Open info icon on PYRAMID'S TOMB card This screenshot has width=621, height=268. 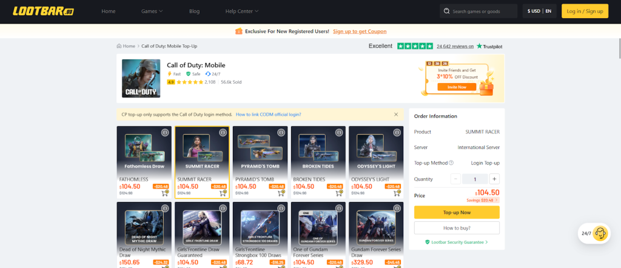281,133
